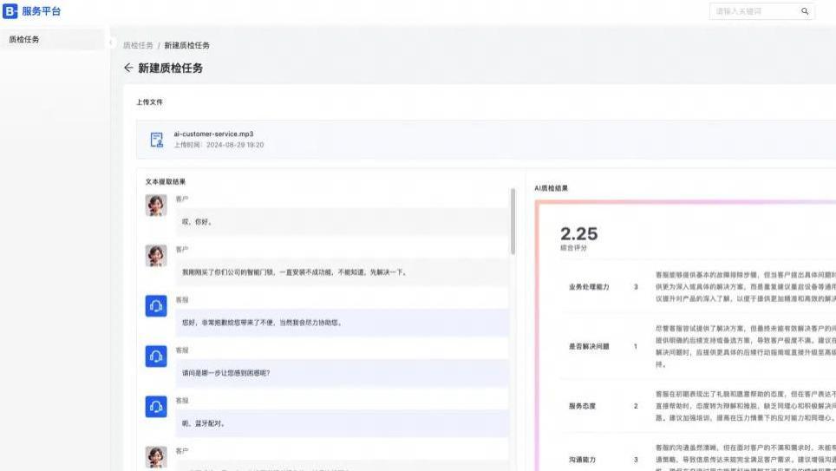Go to 质检任务 breadcrumb link
Screen dimensions: 836x471
point(138,45)
